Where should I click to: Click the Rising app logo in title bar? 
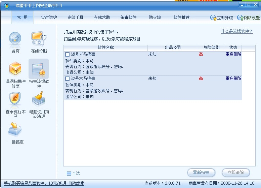coord(7,6)
